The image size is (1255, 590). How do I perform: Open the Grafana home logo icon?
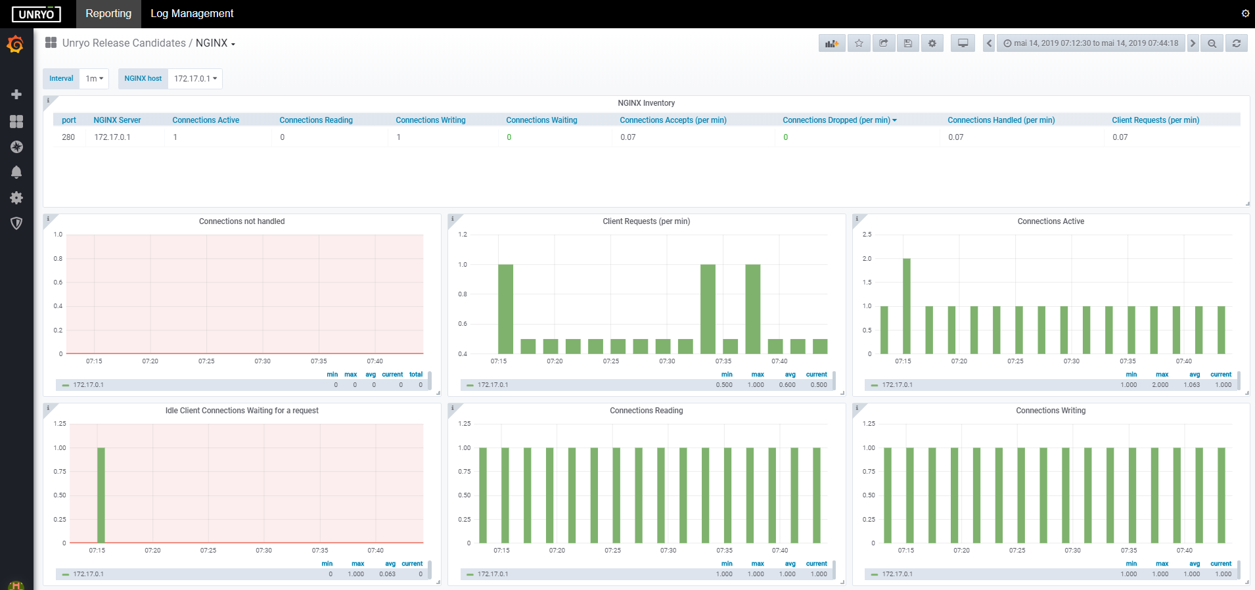[x=16, y=45]
